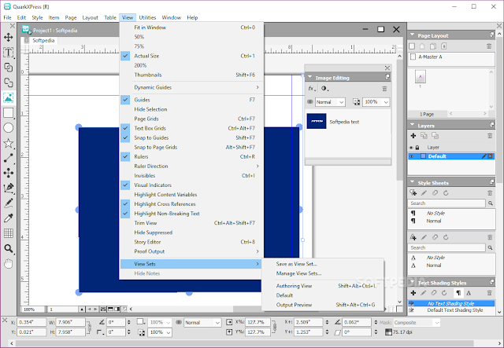
Task: Choose the Authoring View set
Action: point(323,286)
